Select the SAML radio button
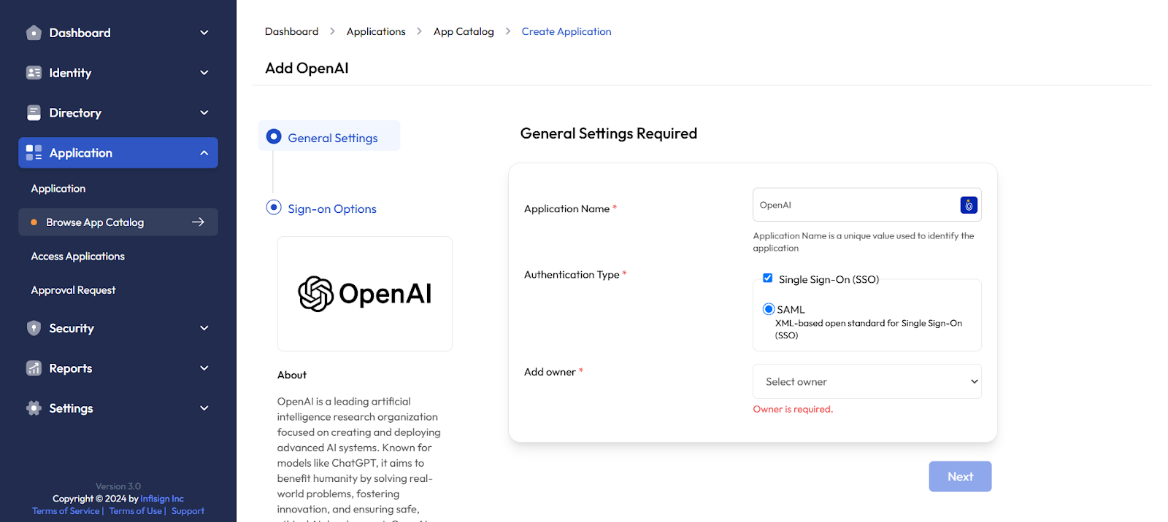The width and height of the screenshot is (1168, 522). pos(769,309)
